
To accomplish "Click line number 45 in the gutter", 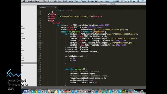I will tap(39, 69).
